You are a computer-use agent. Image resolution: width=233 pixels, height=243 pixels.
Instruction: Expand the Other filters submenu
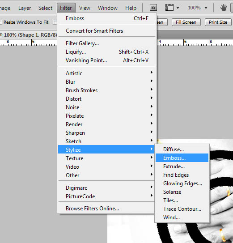tap(106, 175)
